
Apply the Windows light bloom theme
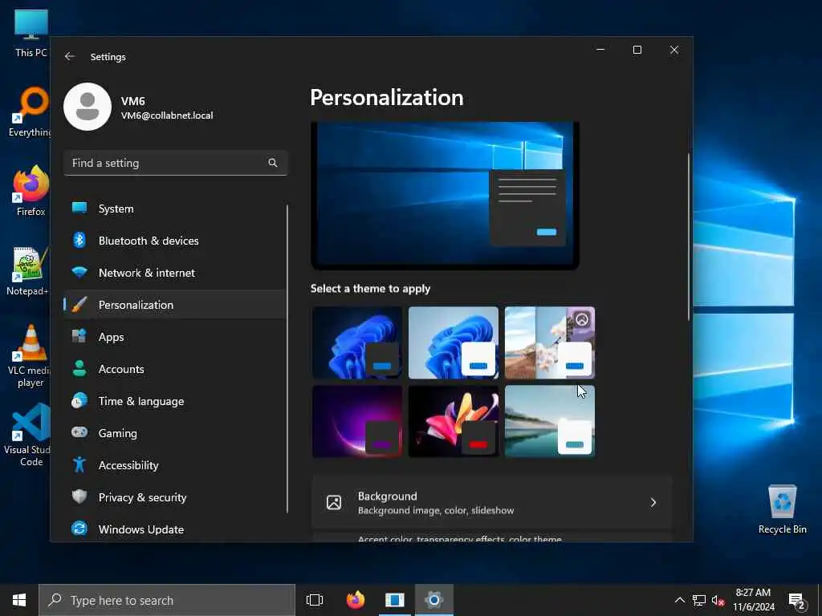[454, 342]
